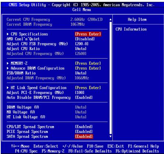The image size is (164, 154).
Task: Select the NB Voltage (V) label
Action: [21, 112]
